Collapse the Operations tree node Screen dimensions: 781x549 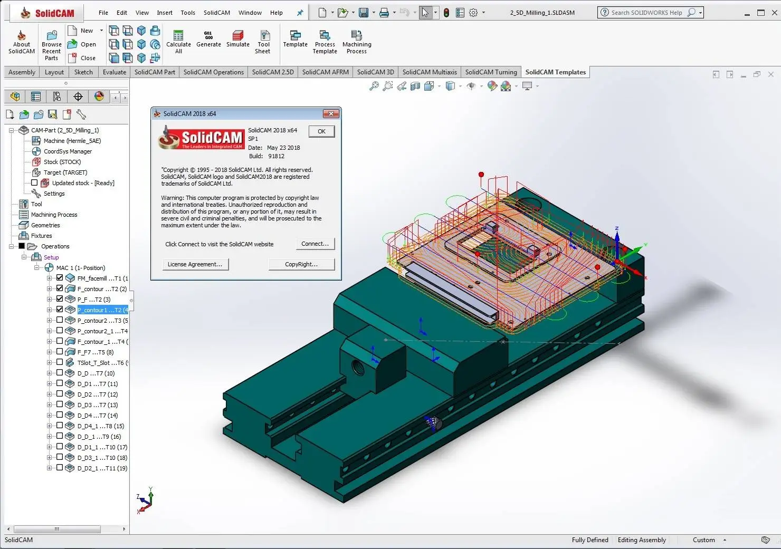[12, 246]
